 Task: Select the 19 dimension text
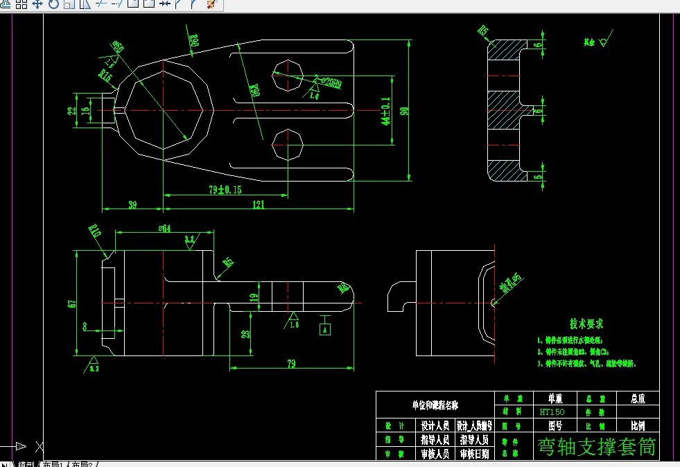[x=254, y=297]
